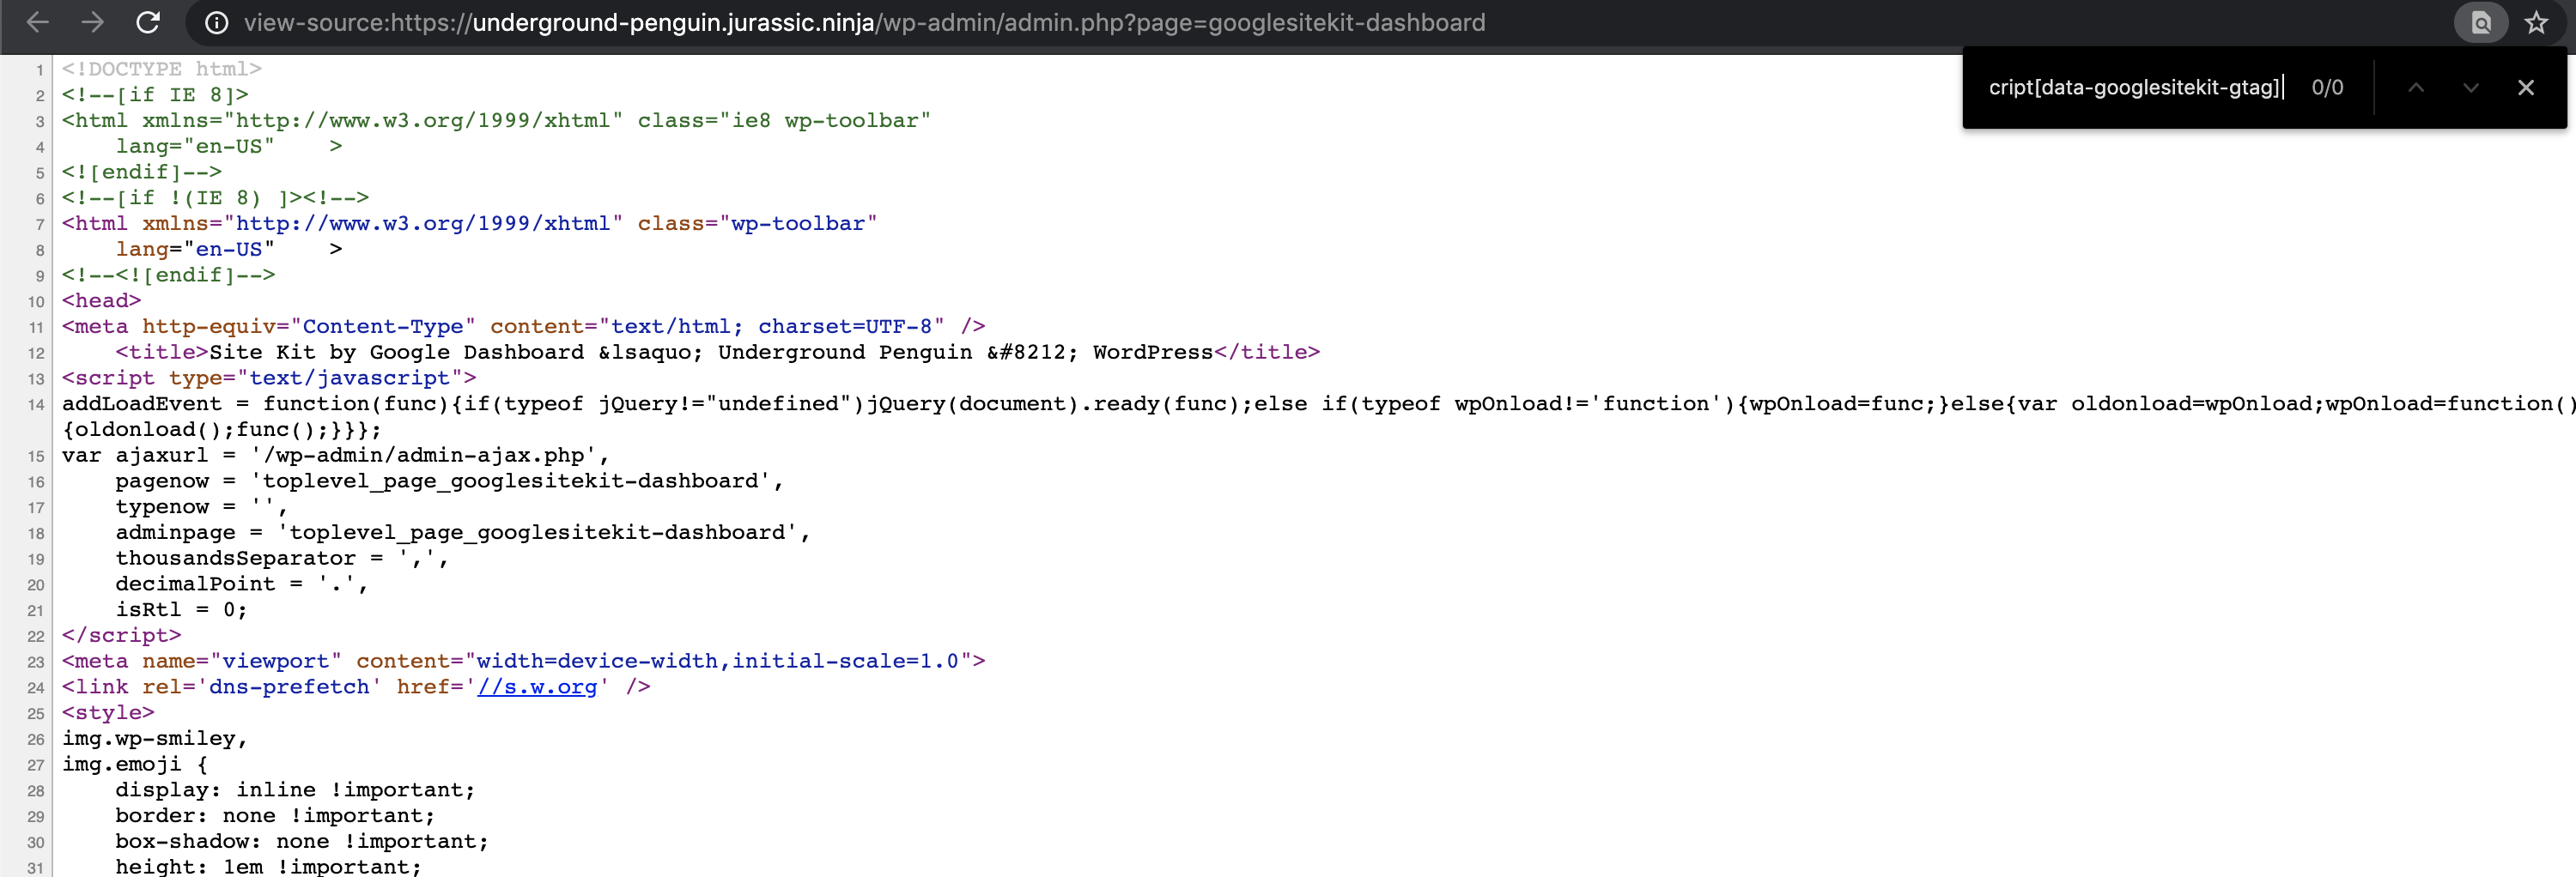The width and height of the screenshot is (2576, 877).
Task: Click the addLoadEvent function line
Action: (1319, 403)
